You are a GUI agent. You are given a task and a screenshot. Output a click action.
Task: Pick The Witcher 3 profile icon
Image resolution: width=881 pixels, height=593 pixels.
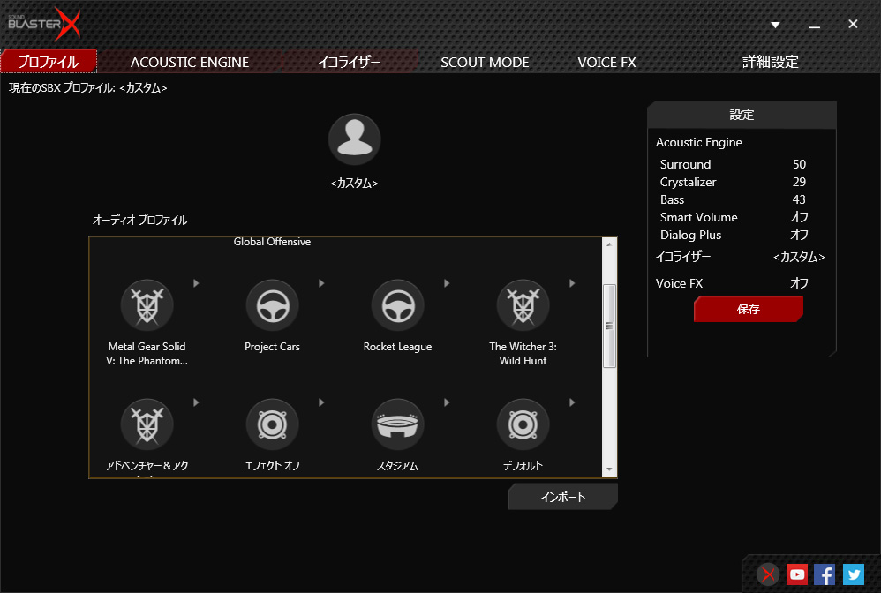click(x=523, y=306)
